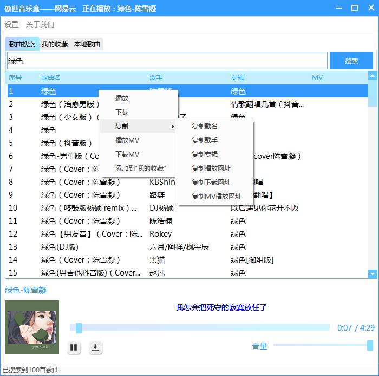Click the 专辑 column header
379x376 pixels.
(x=237, y=78)
